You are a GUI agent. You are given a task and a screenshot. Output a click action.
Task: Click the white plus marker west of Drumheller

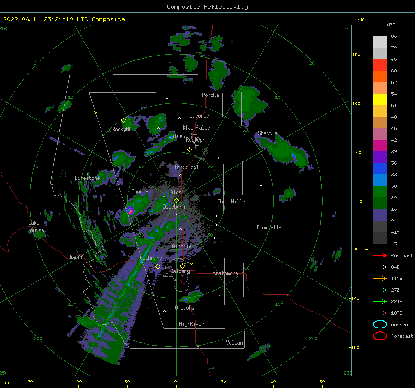(x=261, y=185)
